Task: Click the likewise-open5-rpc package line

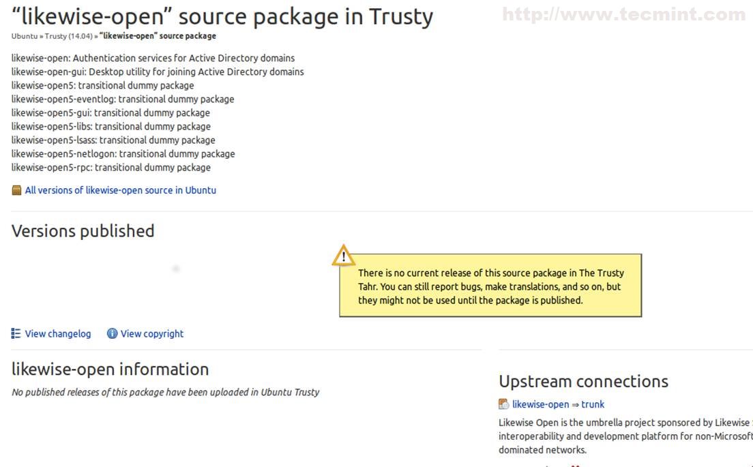Action: pos(111,167)
